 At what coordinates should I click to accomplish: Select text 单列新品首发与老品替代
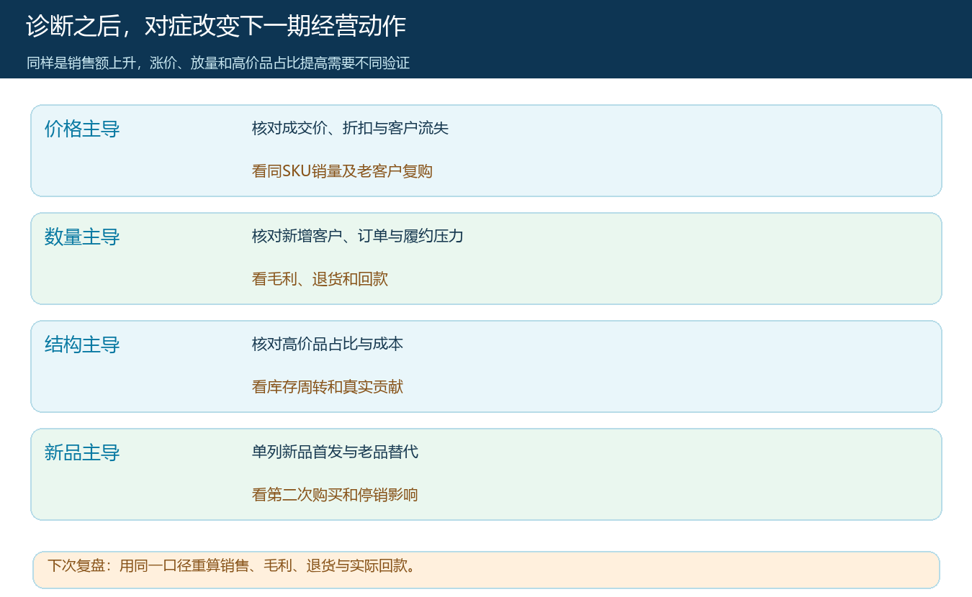[x=335, y=452]
